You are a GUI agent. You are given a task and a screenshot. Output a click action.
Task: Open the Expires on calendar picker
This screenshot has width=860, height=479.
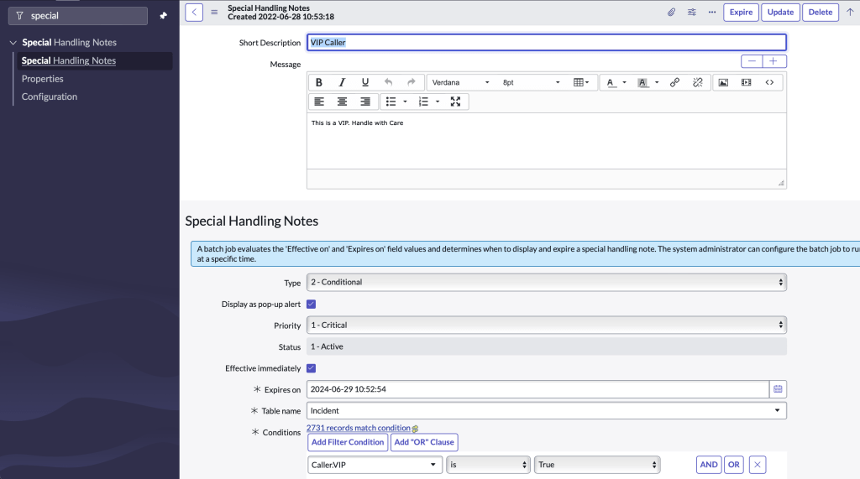click(x=778, y=389)
